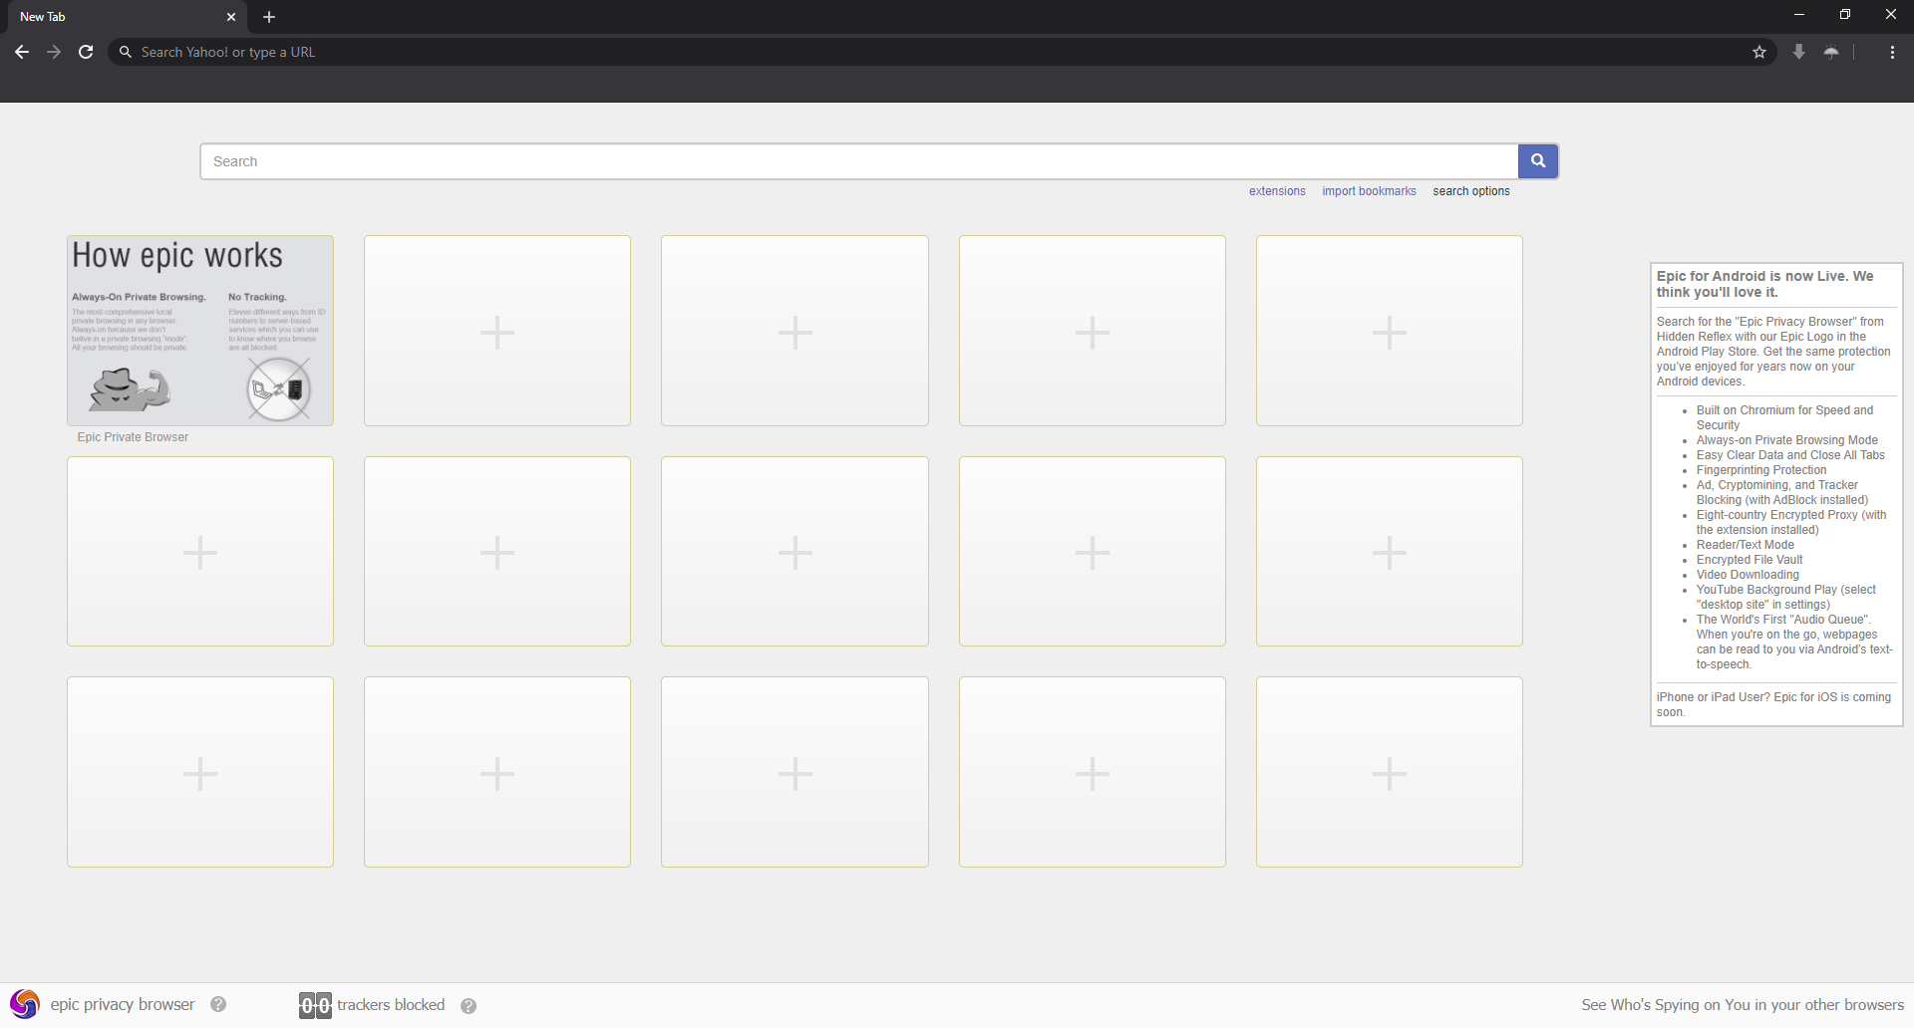This screenshot has height=1028, width=1914.
Task: Click the Epic Private Browser caption
Action: pyautogui.click(x=133, y=437)
